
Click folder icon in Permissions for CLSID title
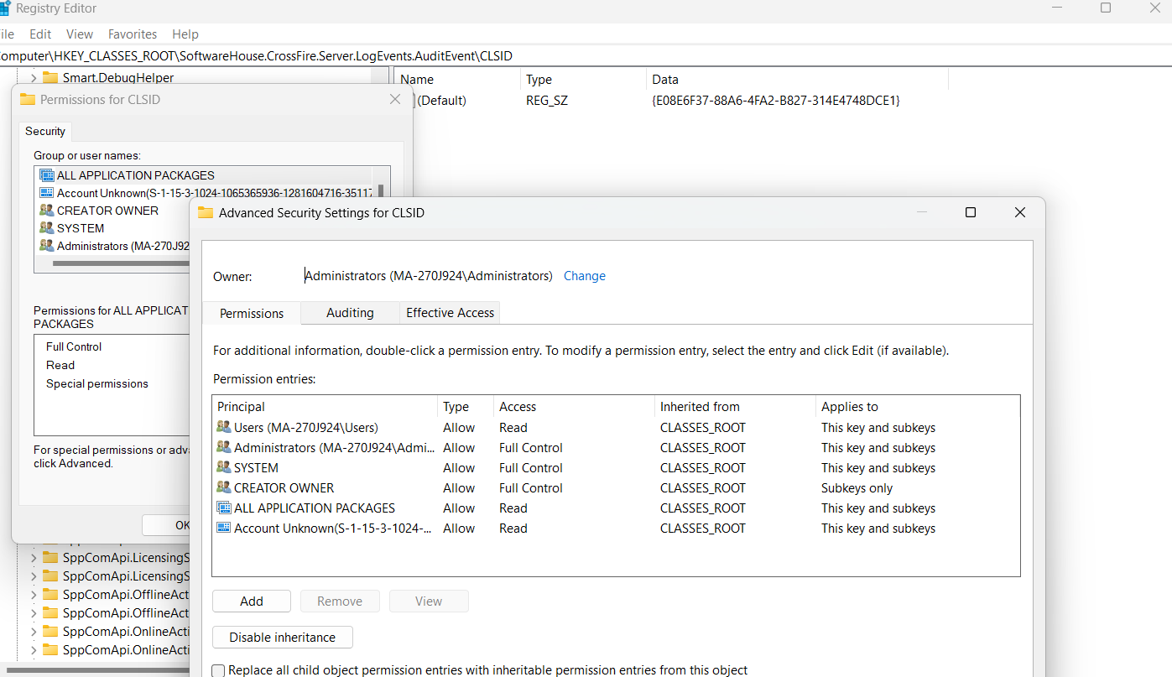[27, 99]
